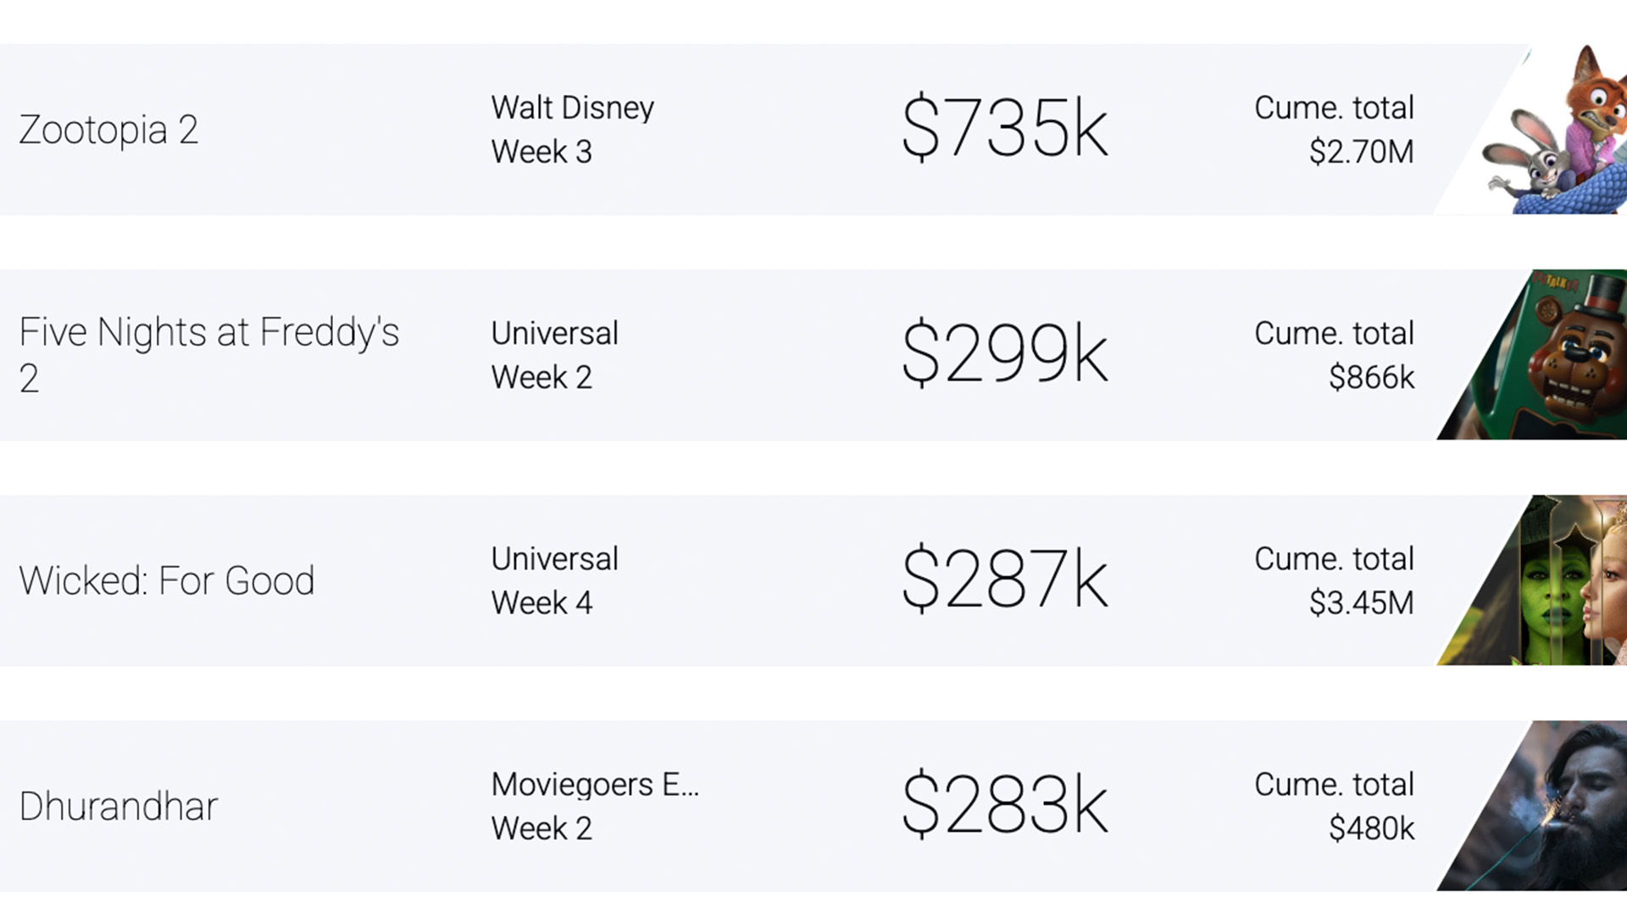
Task: Open the Zootopia 2 movie title
Action: [108, 130]
